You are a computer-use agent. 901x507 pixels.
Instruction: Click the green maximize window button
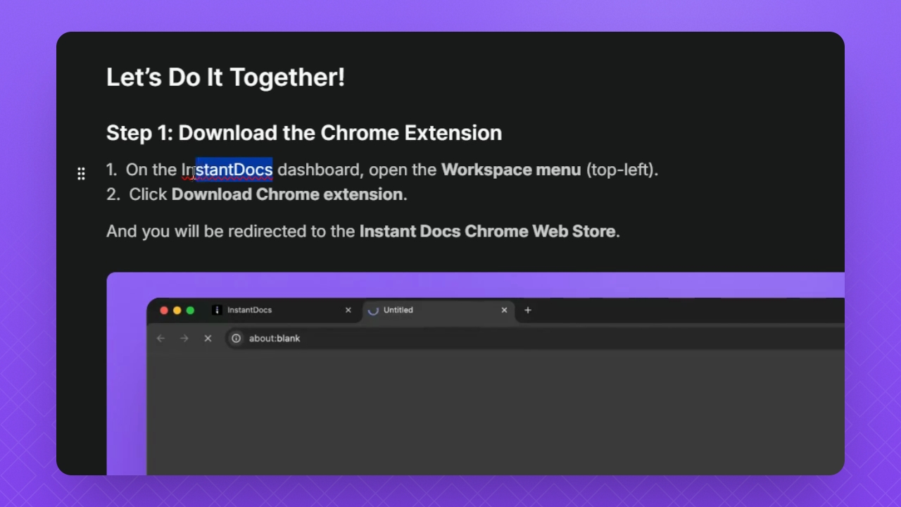click(190, 311)
